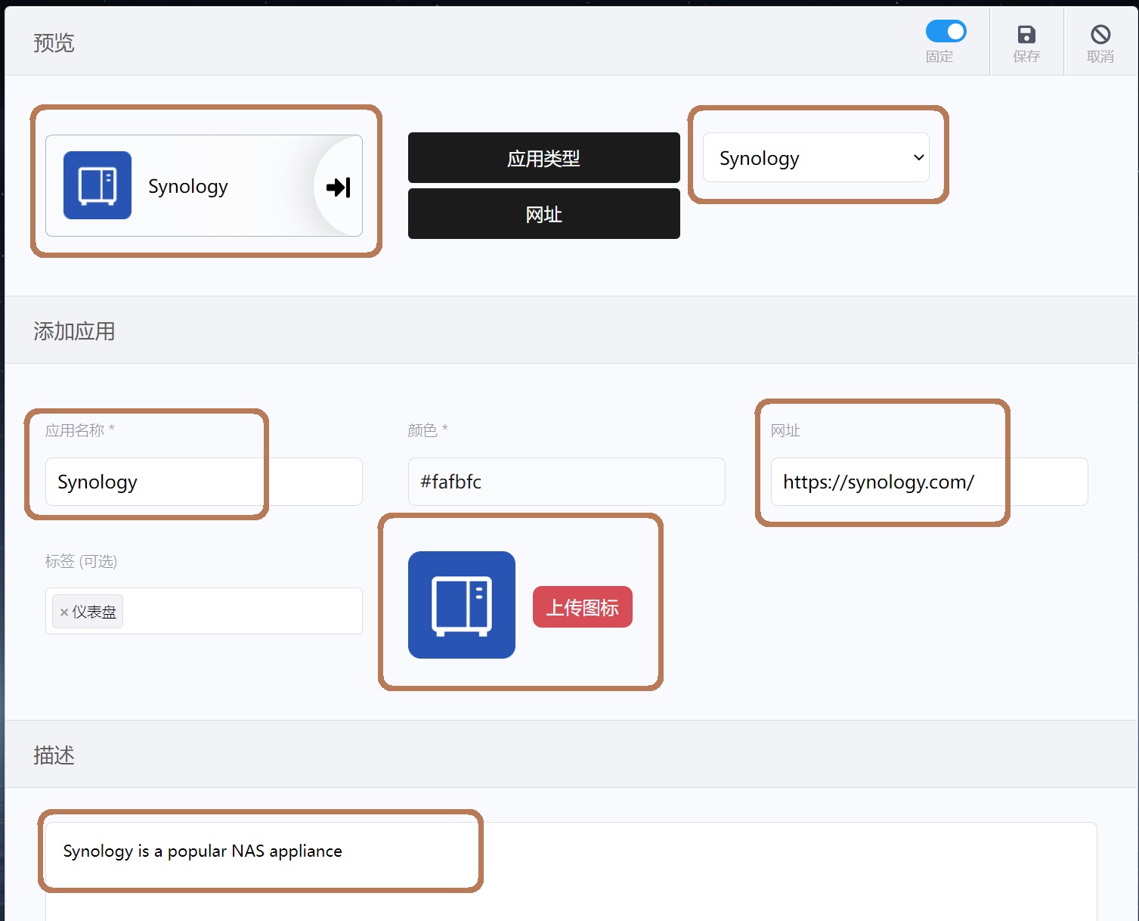
Task: Click the large Synology NAS icon image
Action: pos(461,605)
